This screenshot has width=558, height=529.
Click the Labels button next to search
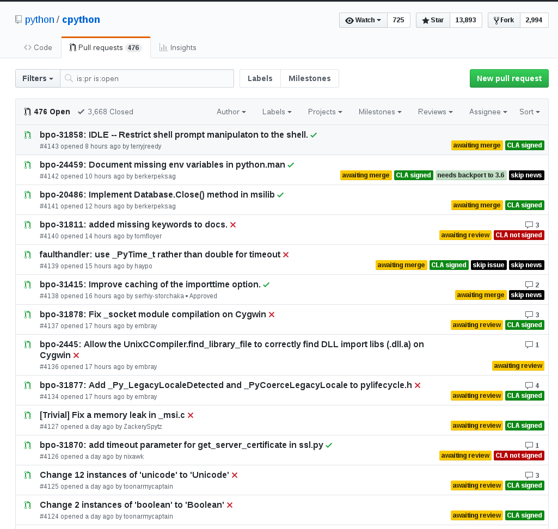pos(260,78)
